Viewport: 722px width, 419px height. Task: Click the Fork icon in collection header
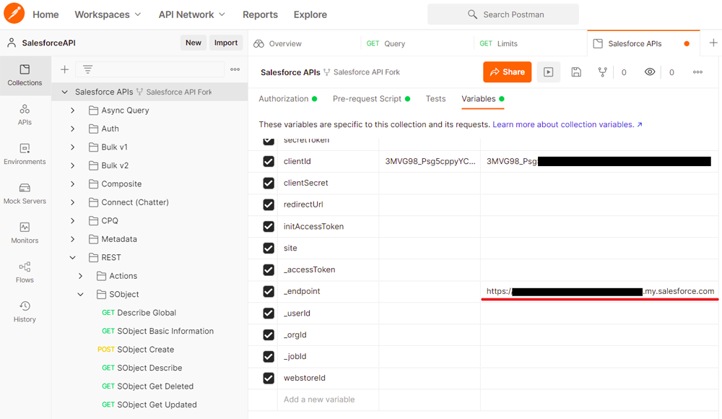[602, 72]
